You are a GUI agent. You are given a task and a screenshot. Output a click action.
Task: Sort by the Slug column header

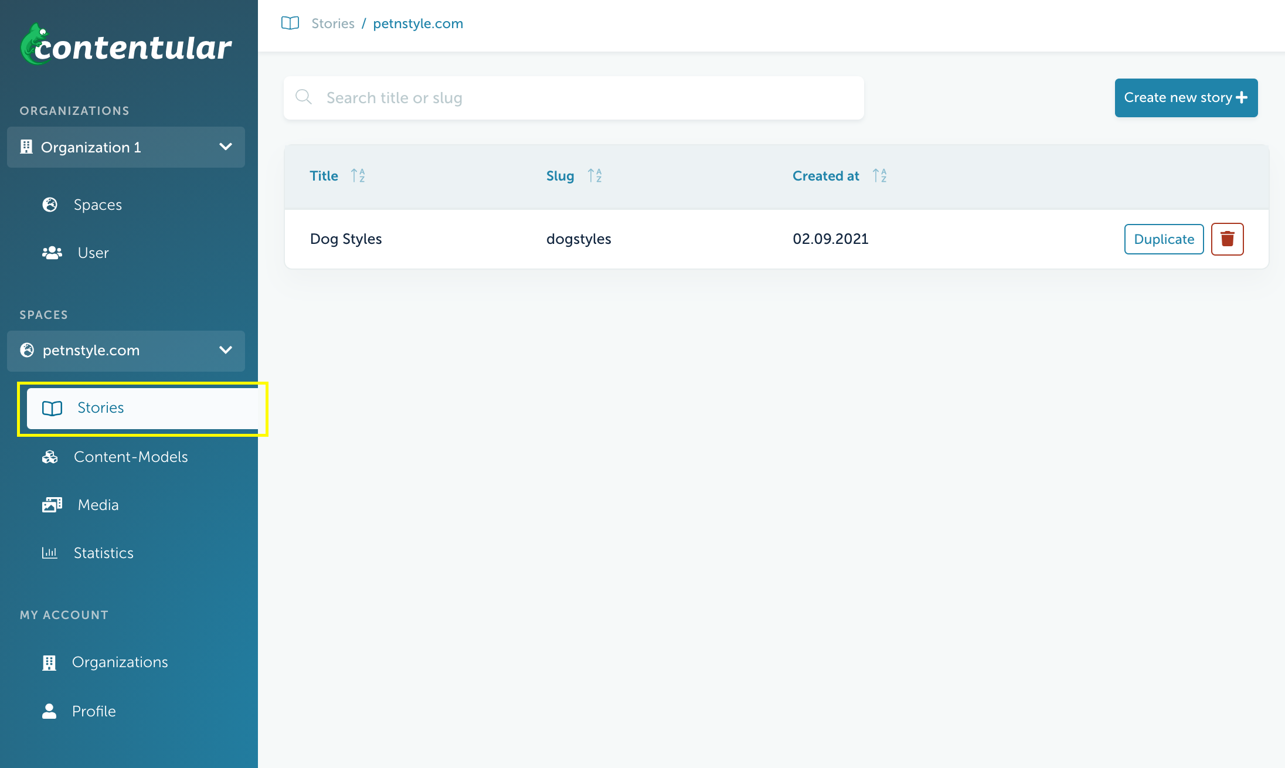pyautogui.click(x=560, y=176)
